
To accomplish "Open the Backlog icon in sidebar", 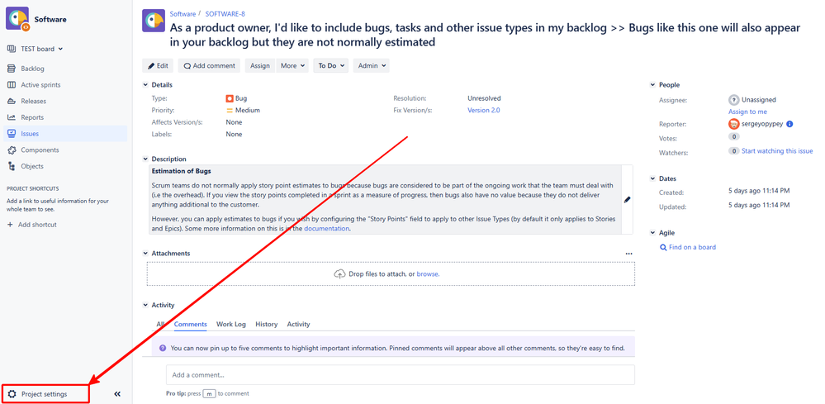I will coord(12,69).
